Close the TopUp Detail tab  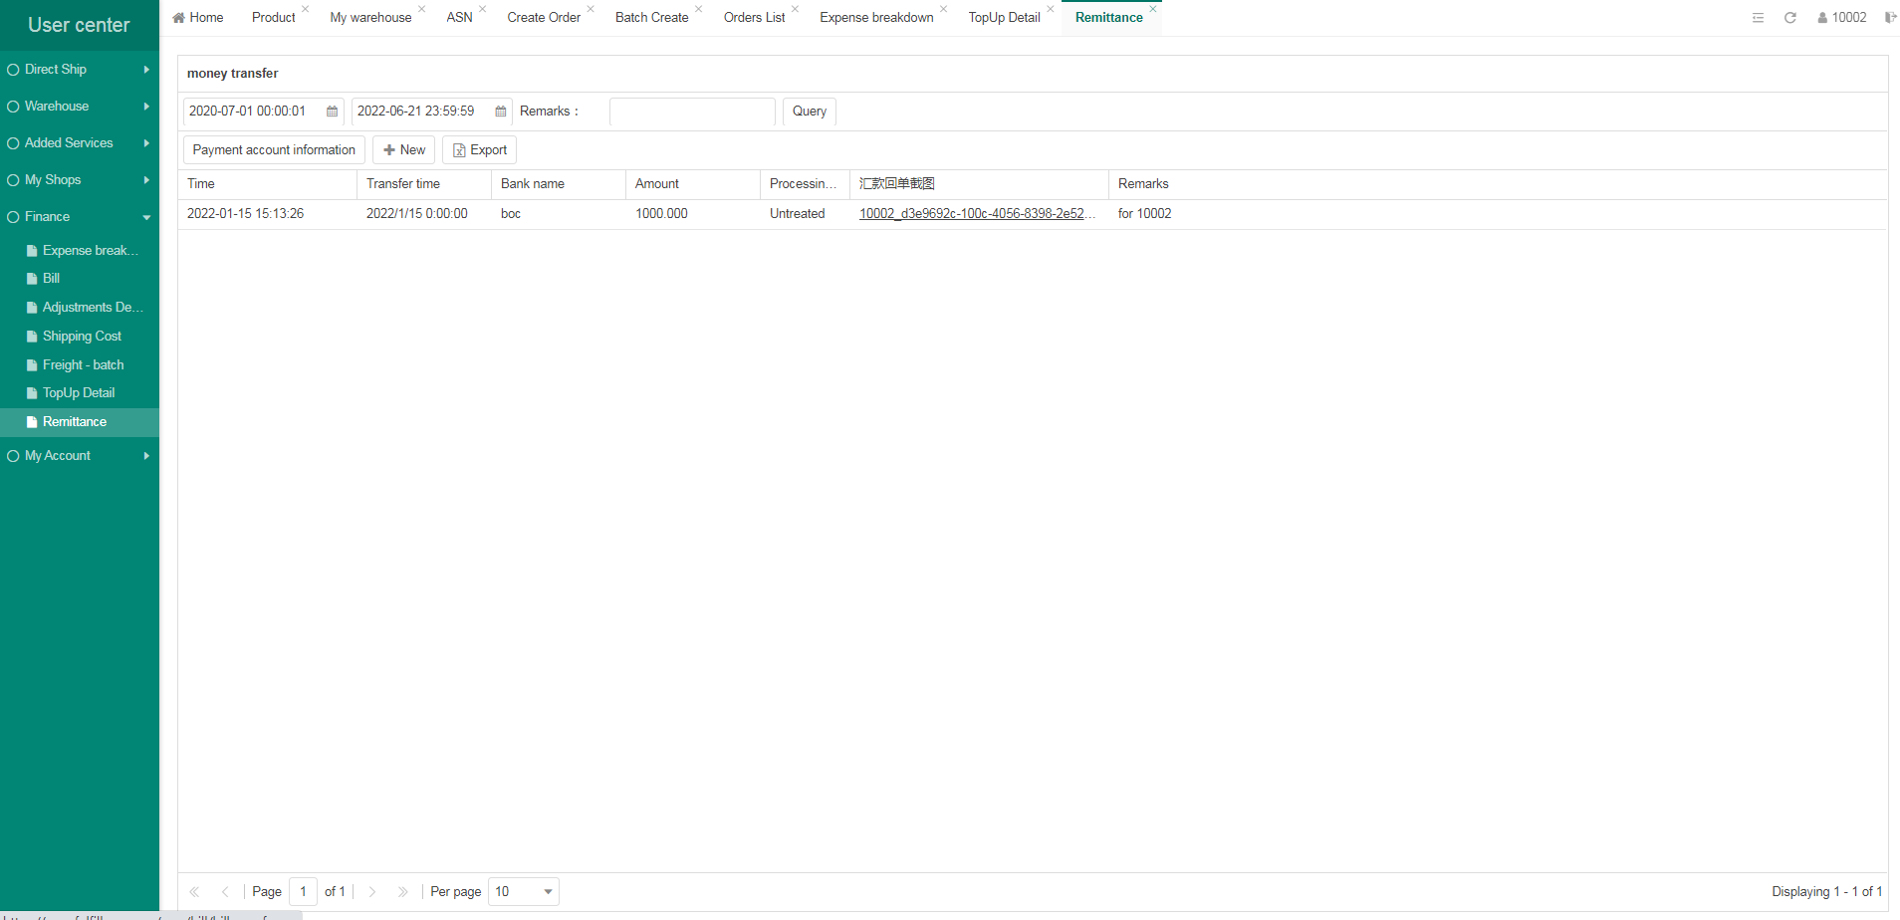click(x=1050, y=9)
